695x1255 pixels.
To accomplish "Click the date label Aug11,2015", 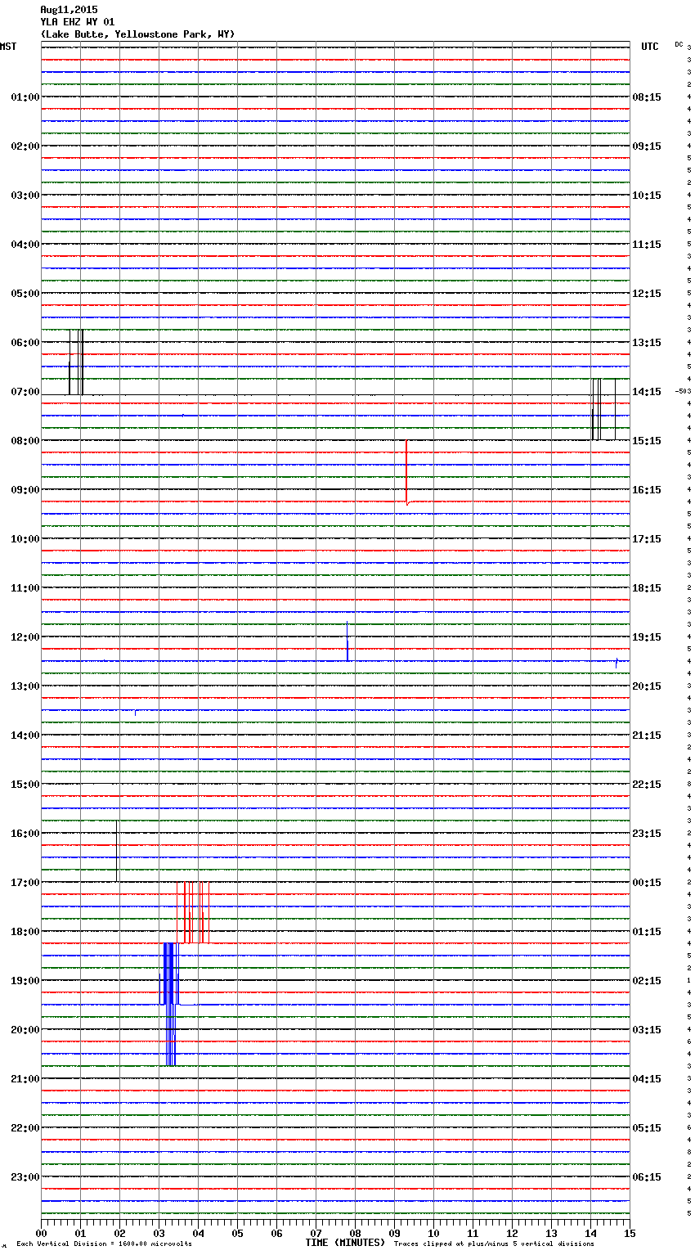I will pyautogui.click(x=69, y=10).
